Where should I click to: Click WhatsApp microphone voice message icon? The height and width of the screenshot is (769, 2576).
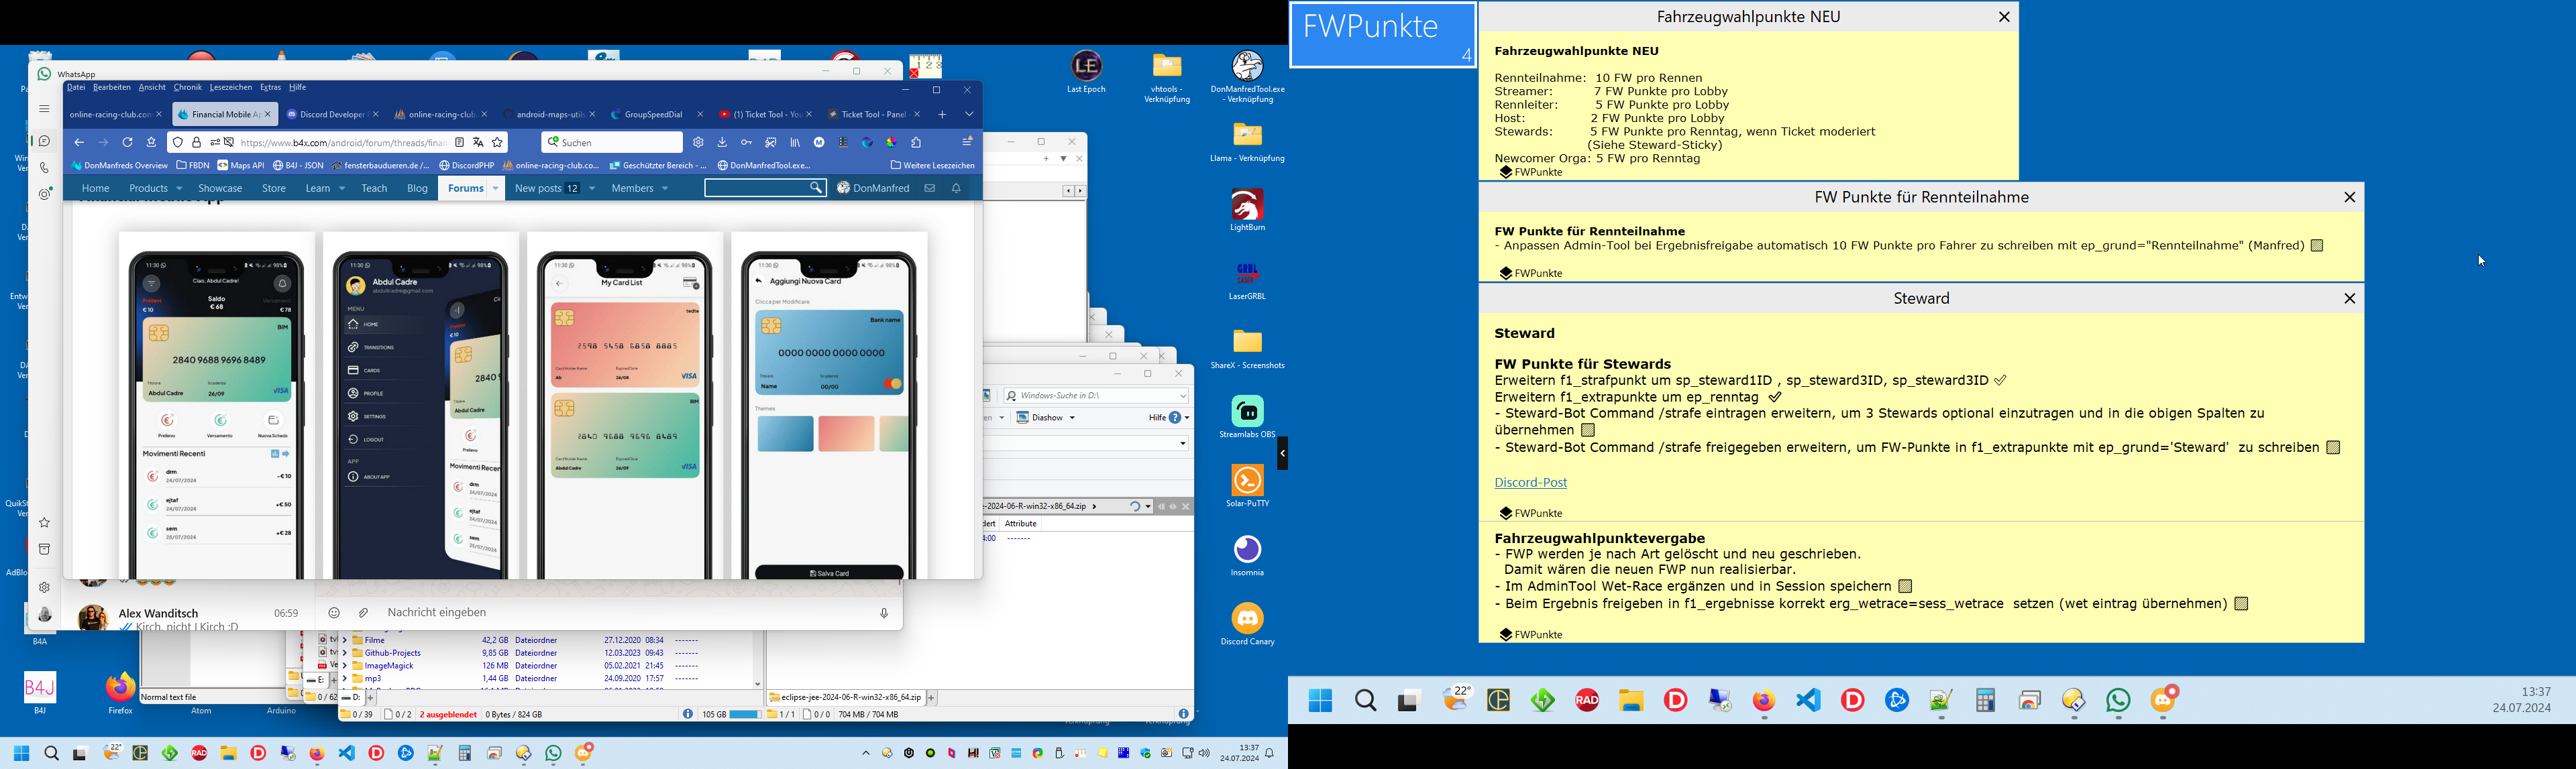pyautogui.click(x=883, y=613)
